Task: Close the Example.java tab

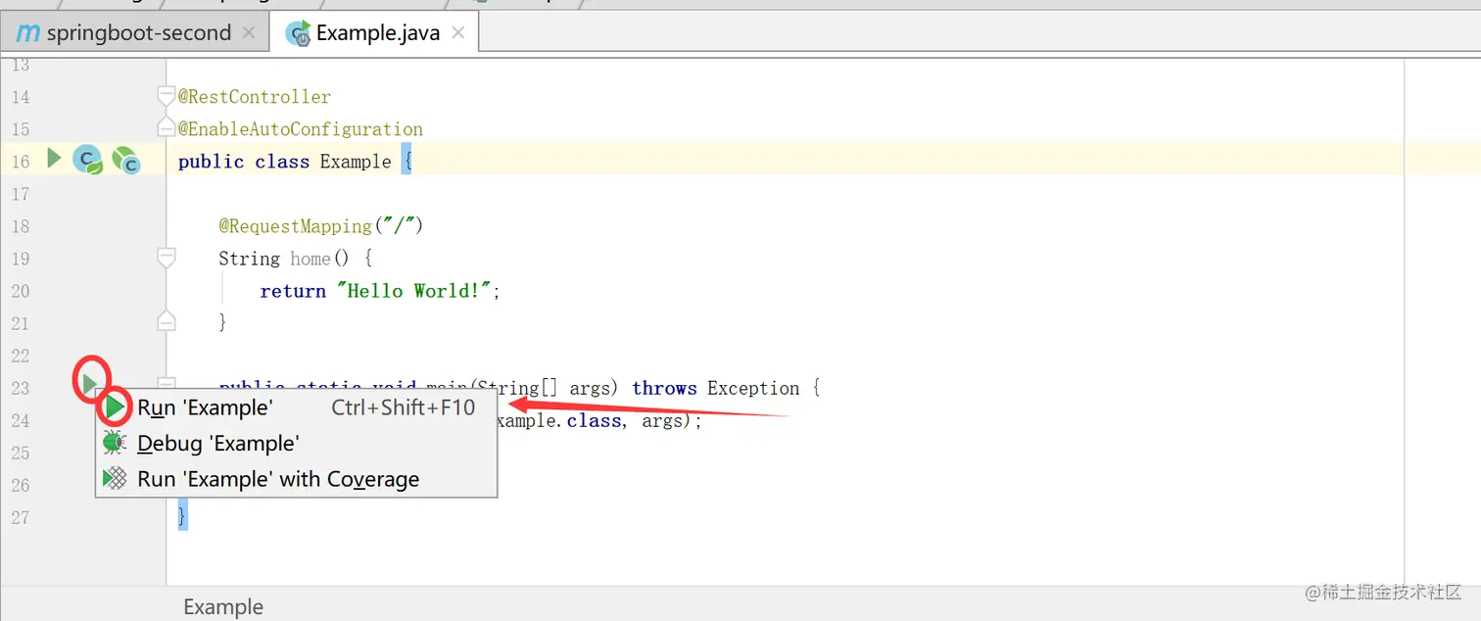Action: [x=458, y=33]
